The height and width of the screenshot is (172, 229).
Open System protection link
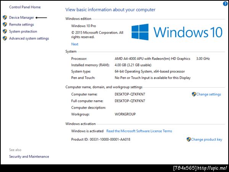[x=23, y=31]
